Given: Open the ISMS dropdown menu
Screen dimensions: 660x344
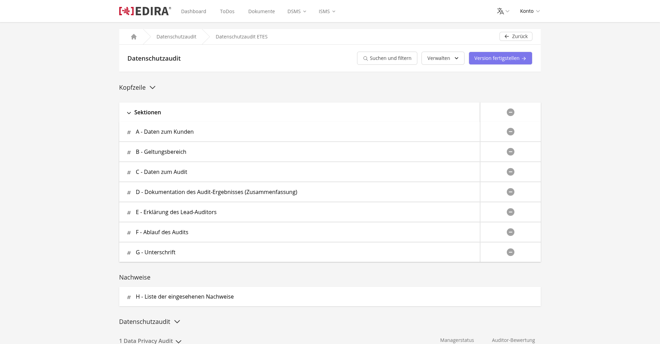Looking at the screenshot, I should [327, 11].
